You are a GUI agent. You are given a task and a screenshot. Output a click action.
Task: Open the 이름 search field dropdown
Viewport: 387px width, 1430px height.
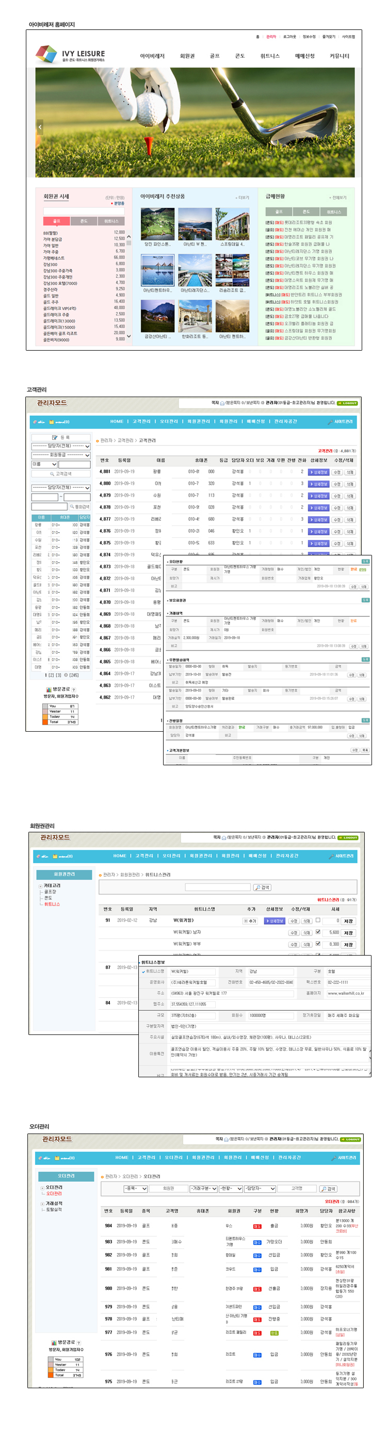click(x=44, y=464)
